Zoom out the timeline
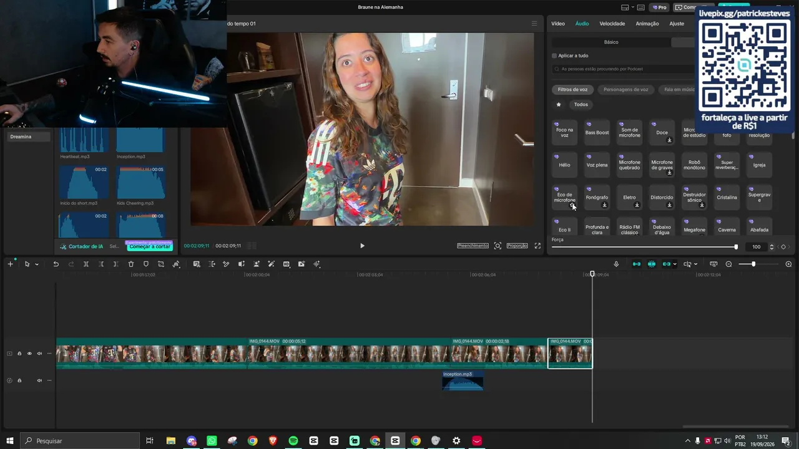 point(728,264)
